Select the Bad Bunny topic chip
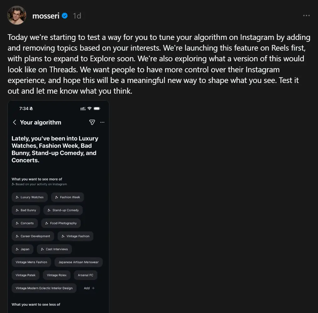Screen dimensions: 318x313 point(26,210)
